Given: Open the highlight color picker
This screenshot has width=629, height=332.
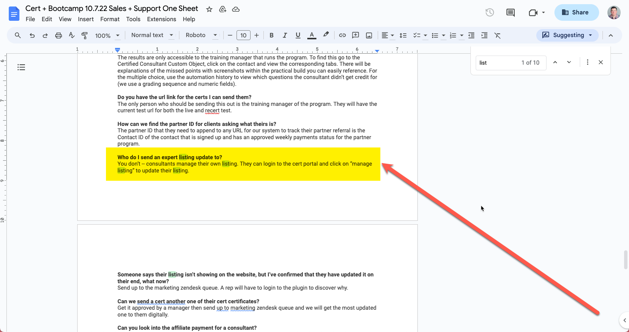Looking at the screenshot, I should [325, 35].
